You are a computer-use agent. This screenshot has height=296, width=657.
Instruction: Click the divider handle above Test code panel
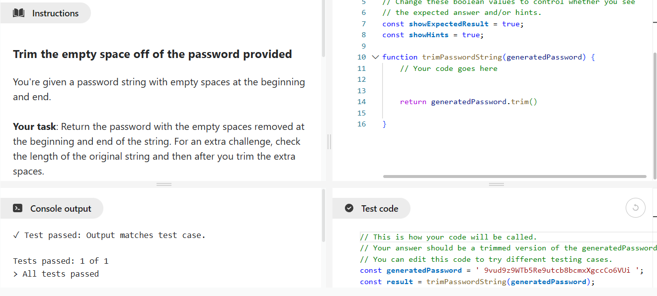[496, 184]
